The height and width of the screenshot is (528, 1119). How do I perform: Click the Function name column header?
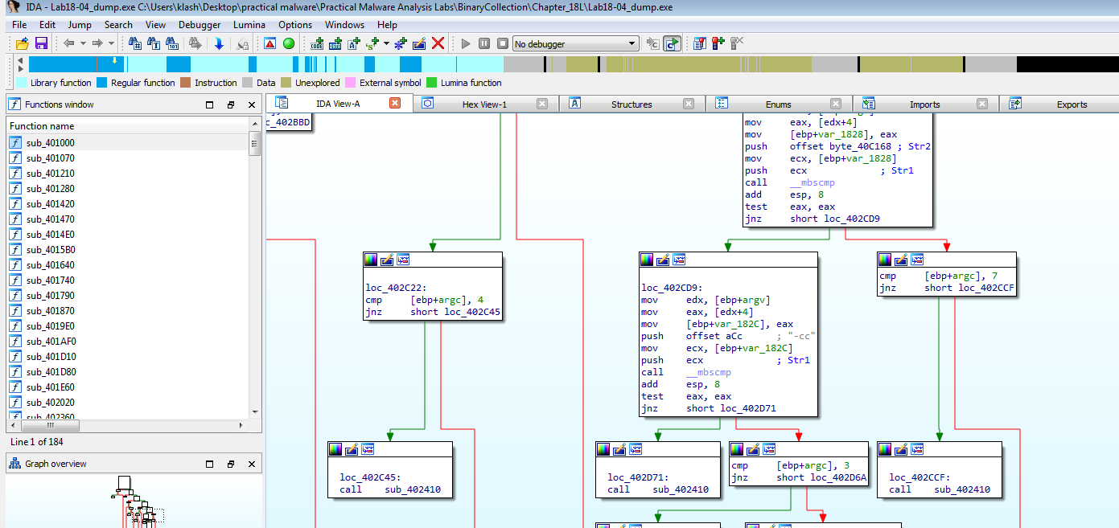128,126
